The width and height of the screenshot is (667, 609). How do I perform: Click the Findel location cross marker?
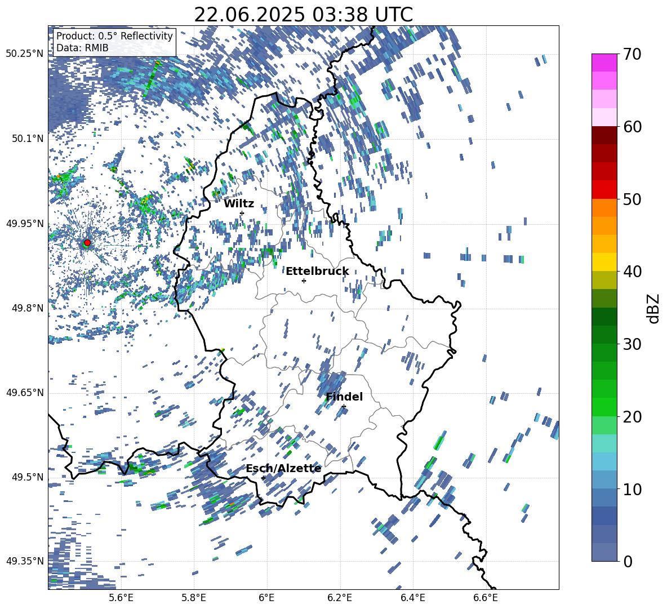(x=344, y=407)
